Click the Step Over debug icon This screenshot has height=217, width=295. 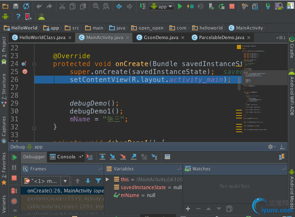tap(102, 157)
